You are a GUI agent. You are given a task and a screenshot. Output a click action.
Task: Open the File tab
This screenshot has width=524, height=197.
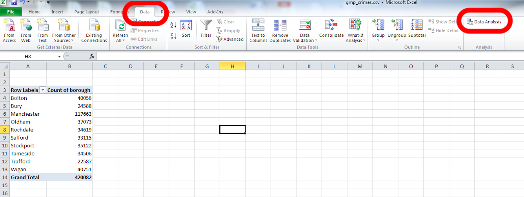[x=11, y=12]
